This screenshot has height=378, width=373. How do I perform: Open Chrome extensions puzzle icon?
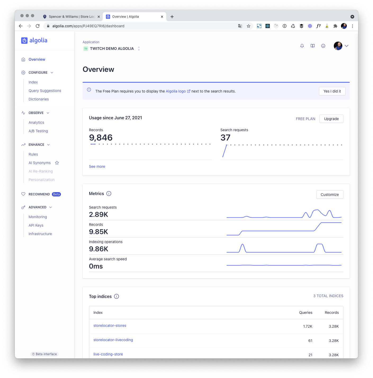tap(335, 26)
